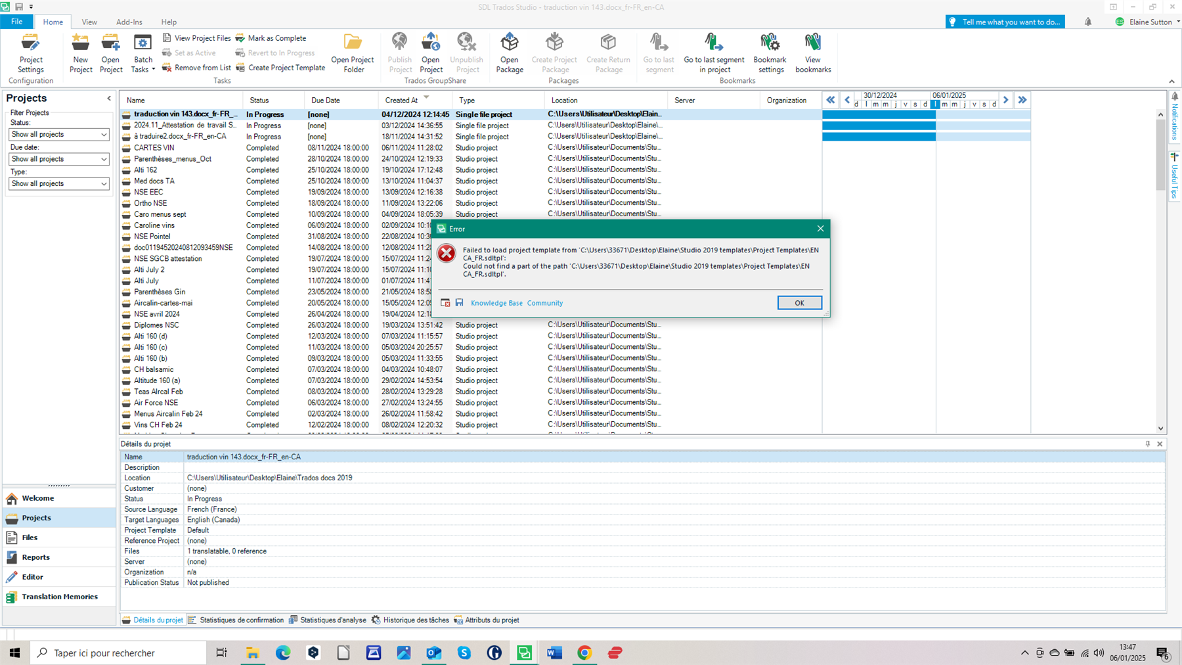Select project 2024.11_Attestation de travail
The width and height of the screenshot is (1182, 665).
pos(470,126)
